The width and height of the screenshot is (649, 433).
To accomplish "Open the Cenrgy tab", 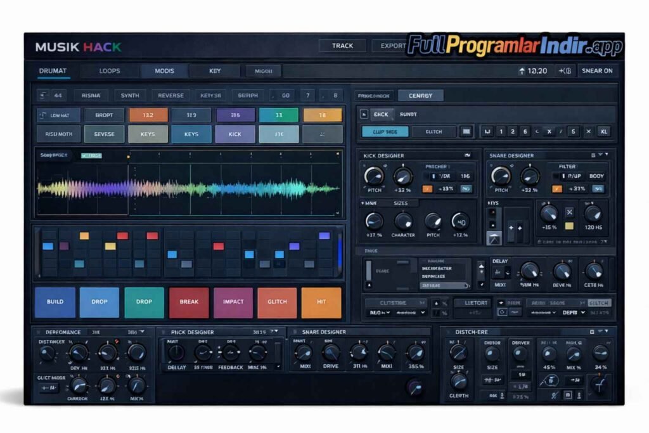I will (421, 96).
